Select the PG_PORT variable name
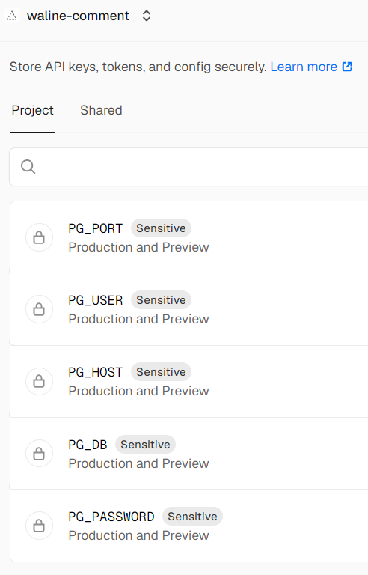368x575 pixels. click(x=95, y=228)
